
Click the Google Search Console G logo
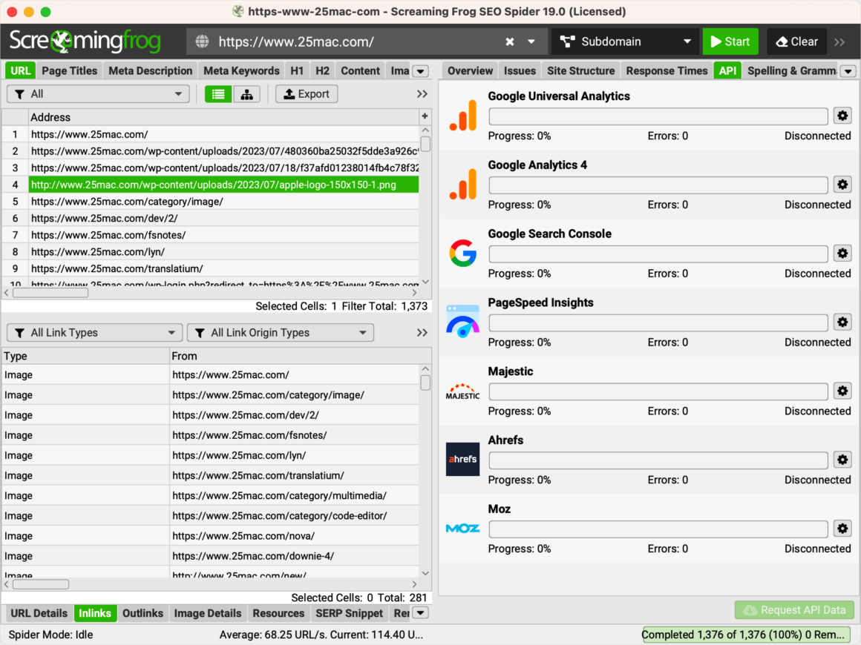pos(463,254)
